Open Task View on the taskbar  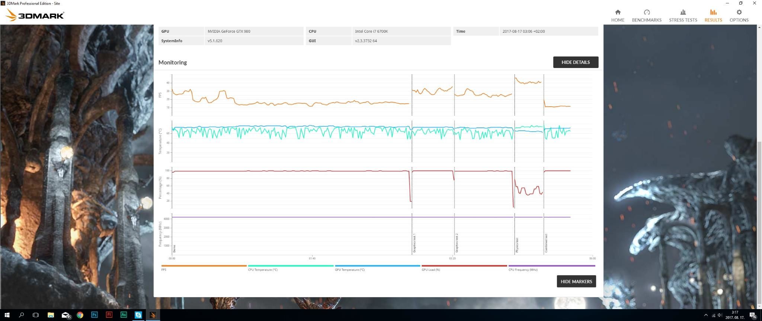coord(36,315)
